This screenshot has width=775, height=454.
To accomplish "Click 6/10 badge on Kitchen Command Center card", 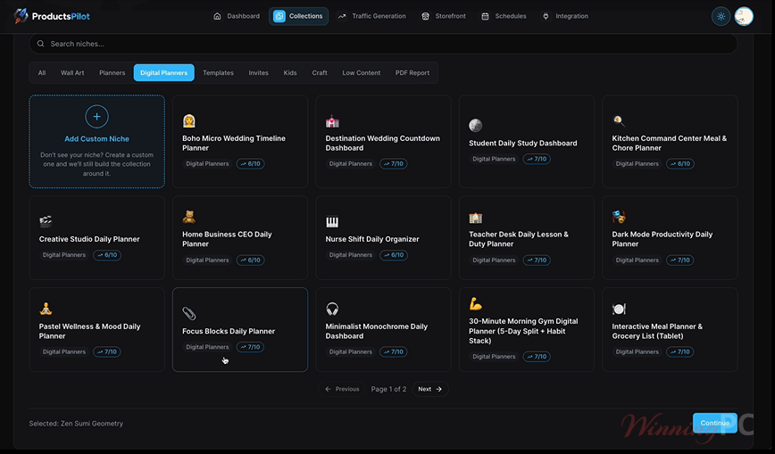I will [x=680, y=163].
